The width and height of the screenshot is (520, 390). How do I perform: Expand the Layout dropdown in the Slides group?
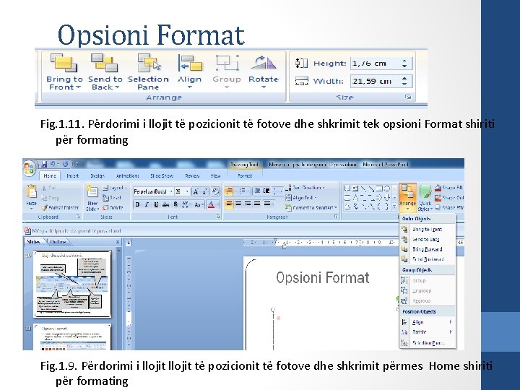point(115,188)
